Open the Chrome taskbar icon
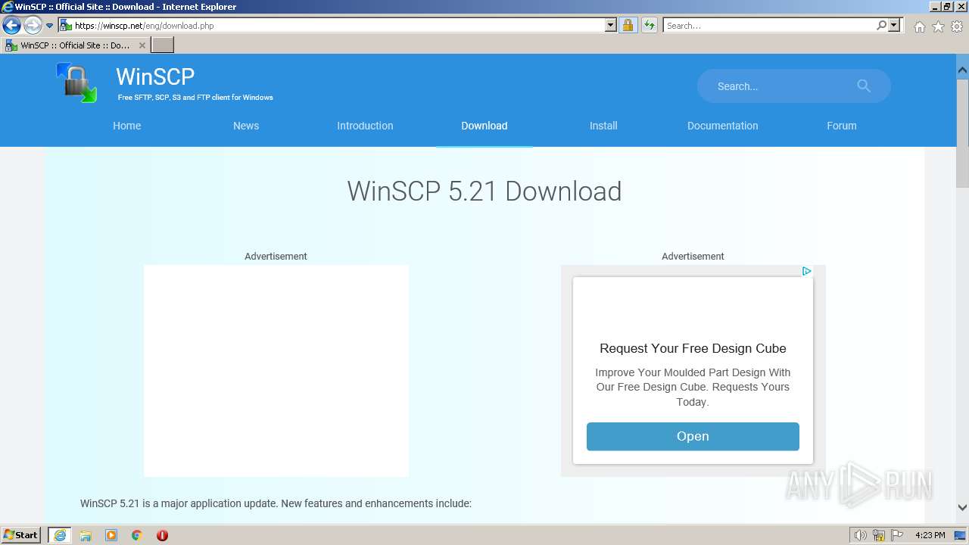 tap(137, 535)
